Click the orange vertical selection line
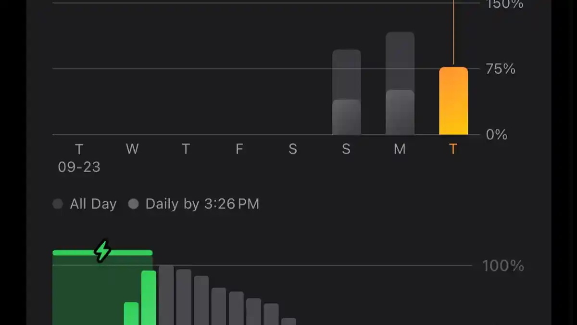 click(x=453, y=34)
